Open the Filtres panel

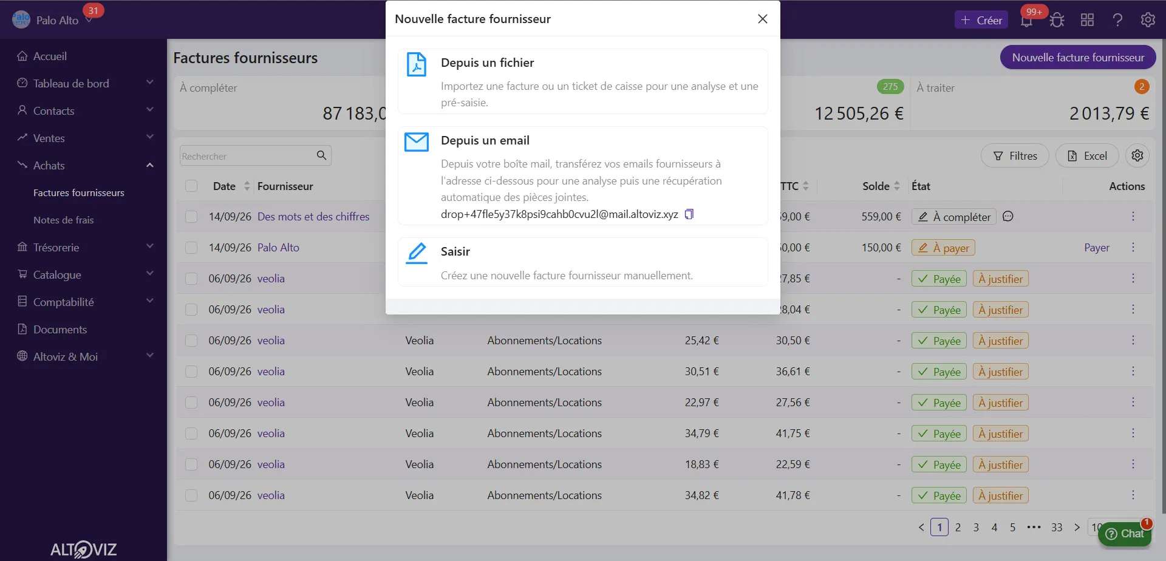click(x=1015, y=156)
